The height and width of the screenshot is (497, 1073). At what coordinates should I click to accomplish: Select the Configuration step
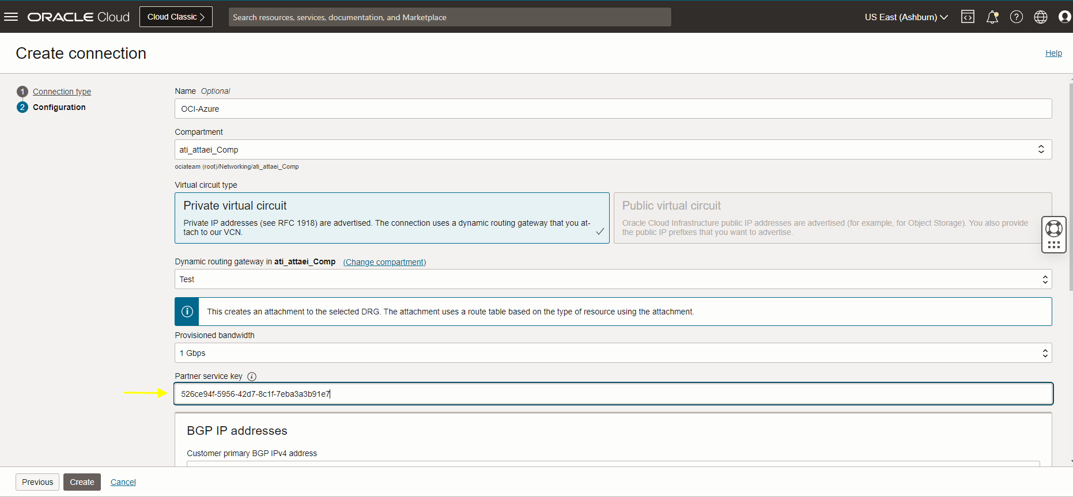pos(59,107)
